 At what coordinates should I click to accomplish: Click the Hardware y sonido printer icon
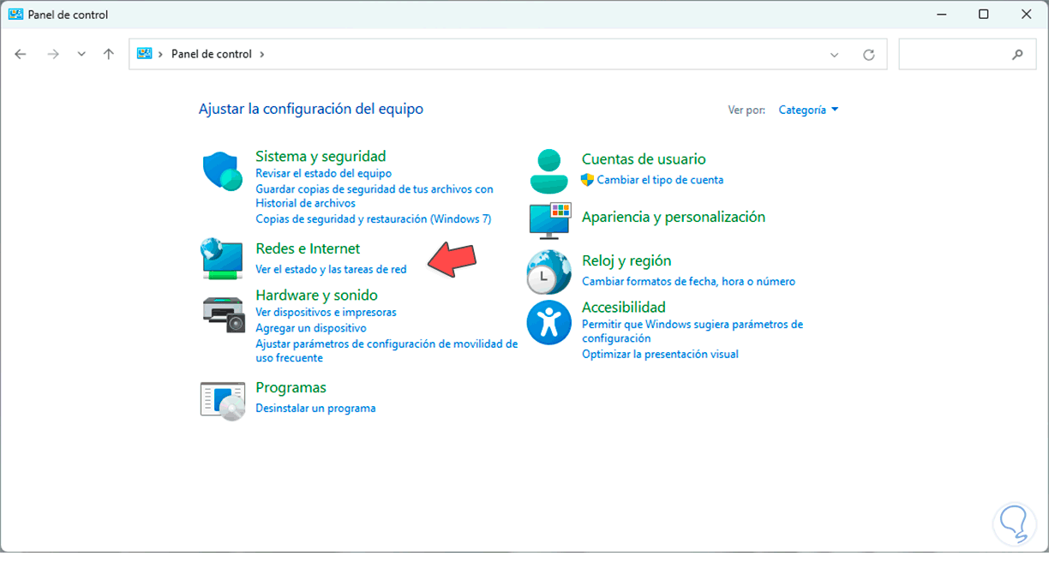point(224,314)
